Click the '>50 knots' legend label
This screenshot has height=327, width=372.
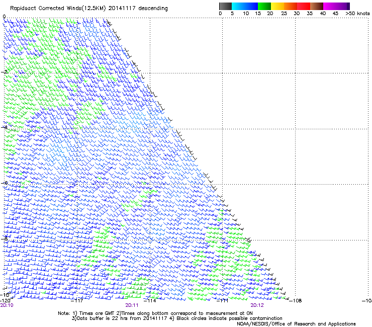[x=357, y=14]
